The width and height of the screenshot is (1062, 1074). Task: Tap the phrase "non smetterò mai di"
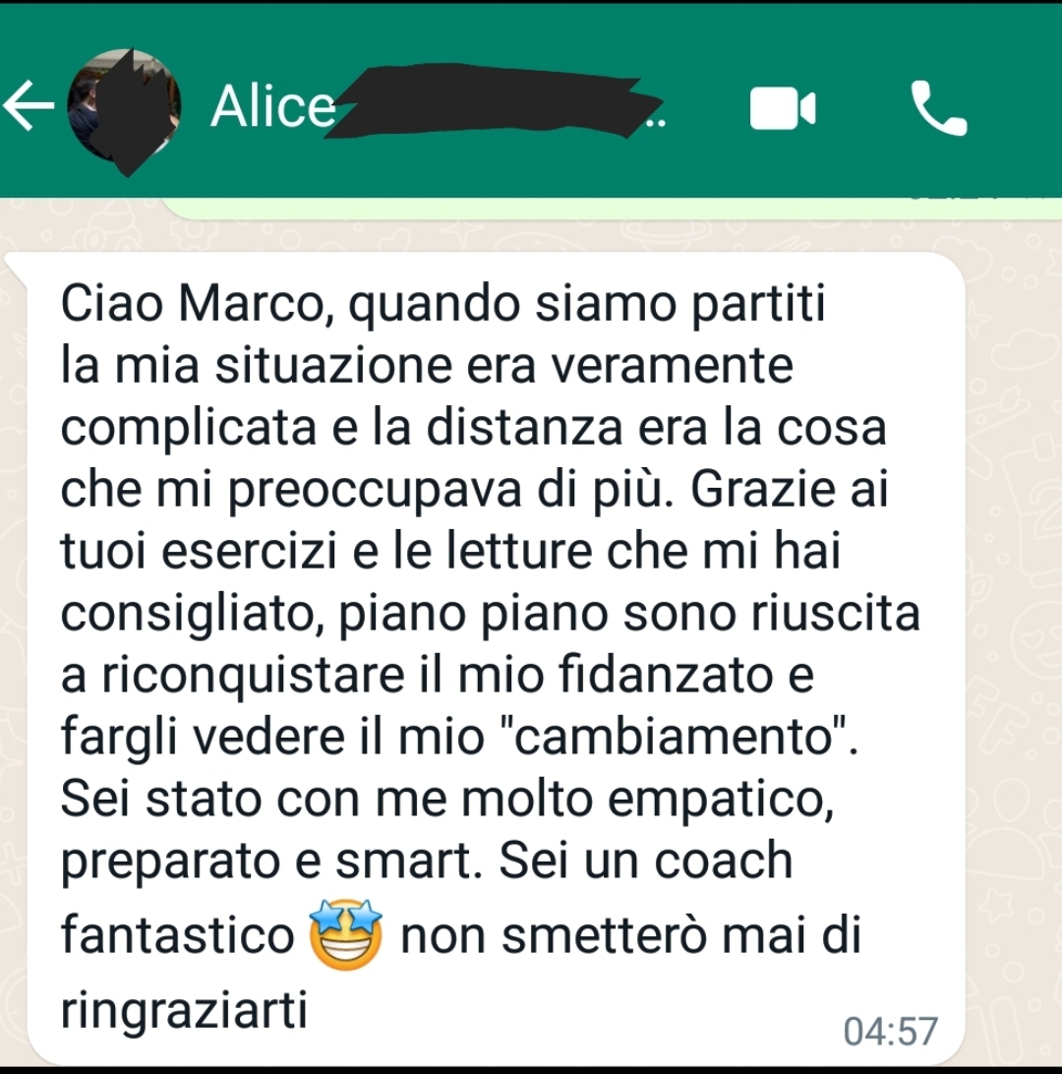(x=630, y=935)
